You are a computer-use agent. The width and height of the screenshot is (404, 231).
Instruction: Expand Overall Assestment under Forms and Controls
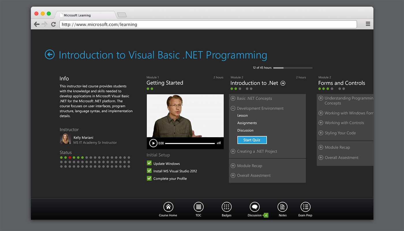(x=321, y=157)
